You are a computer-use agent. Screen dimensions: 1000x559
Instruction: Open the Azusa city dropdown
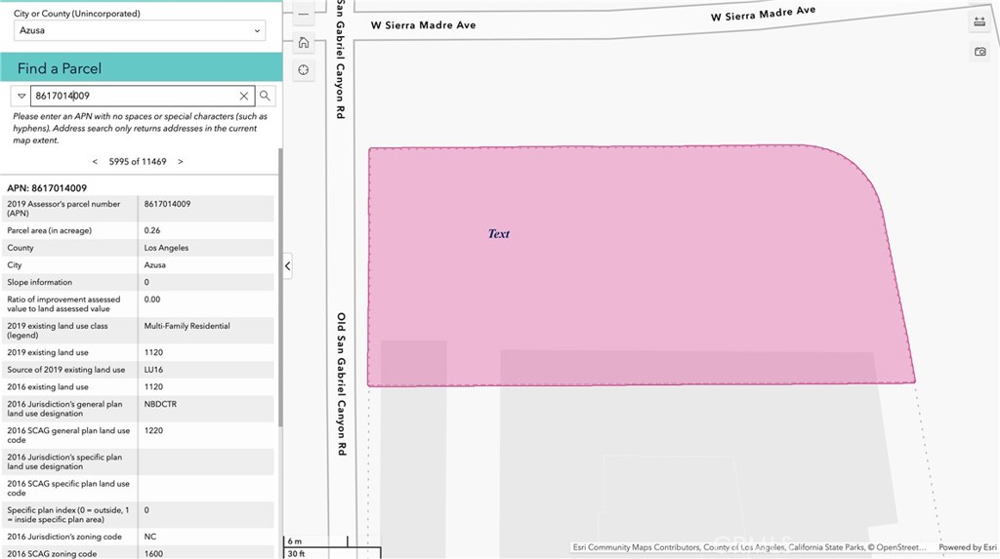(140, 31)
